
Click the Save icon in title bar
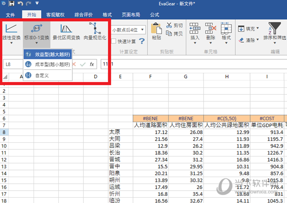point(12,3)
